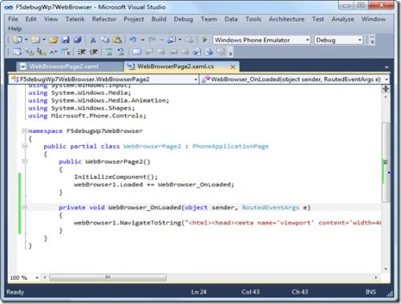
Task: Open the File menu
Action: pyautogui.click(x=13, y=19)
